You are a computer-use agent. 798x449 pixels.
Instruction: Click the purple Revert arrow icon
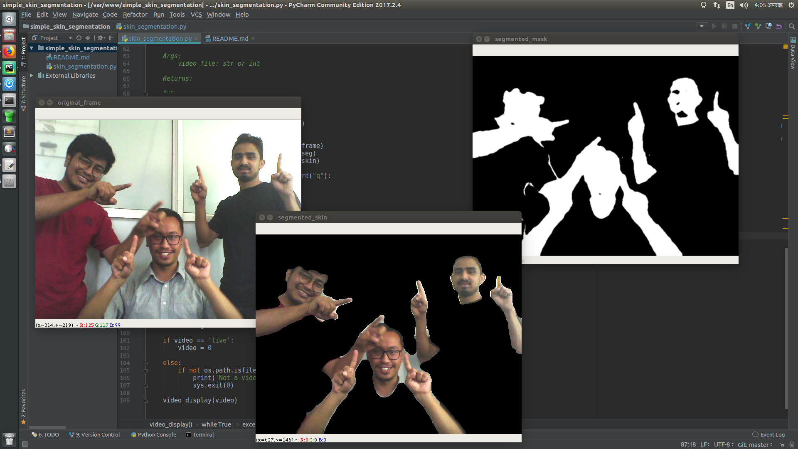(x=779, y=26)
